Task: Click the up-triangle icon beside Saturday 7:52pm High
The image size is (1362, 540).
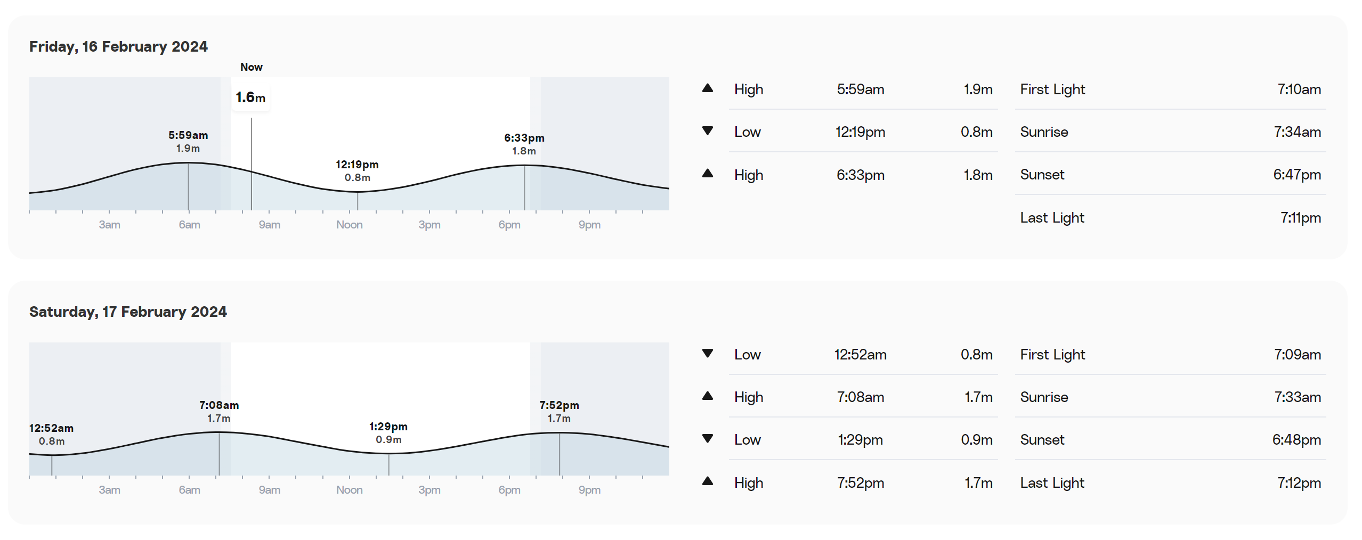Action: tap(707, 481)
